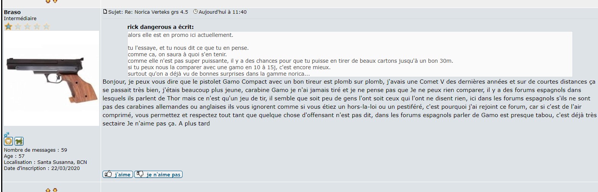
Task: Click the Leo lion zodiac icon
Action: (8, 141)
